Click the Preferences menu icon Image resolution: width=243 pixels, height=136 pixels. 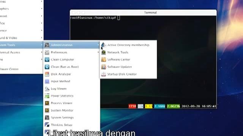[47, 52]
